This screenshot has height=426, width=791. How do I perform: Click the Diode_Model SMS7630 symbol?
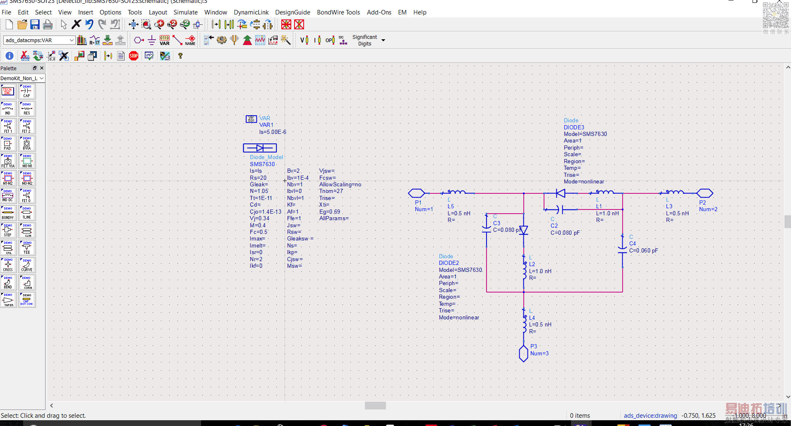[260, 148]
